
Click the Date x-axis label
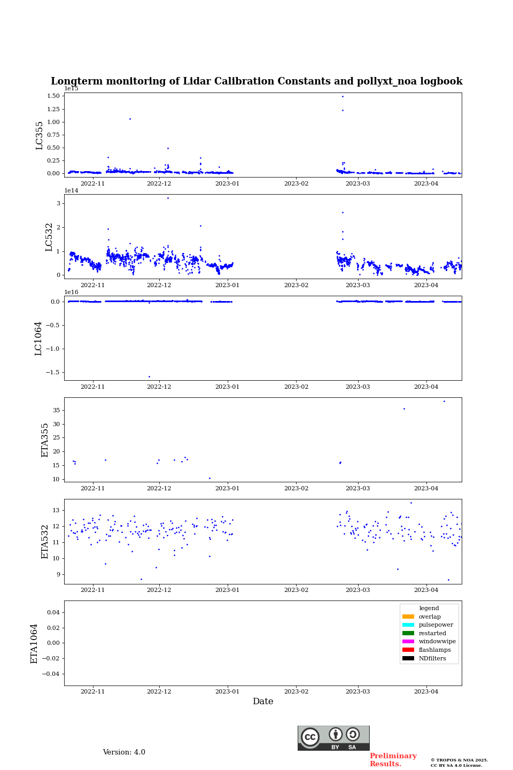coord(263,702)
